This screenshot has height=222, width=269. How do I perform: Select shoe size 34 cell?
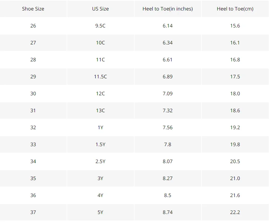33,162
